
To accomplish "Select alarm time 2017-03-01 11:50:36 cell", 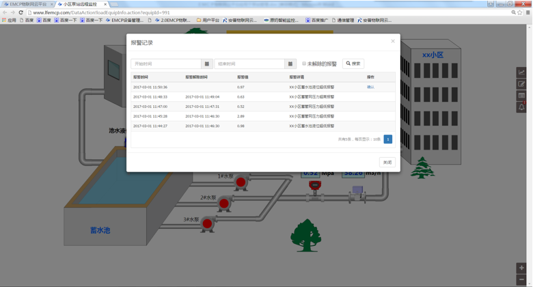I will click(x=150, y=87).
